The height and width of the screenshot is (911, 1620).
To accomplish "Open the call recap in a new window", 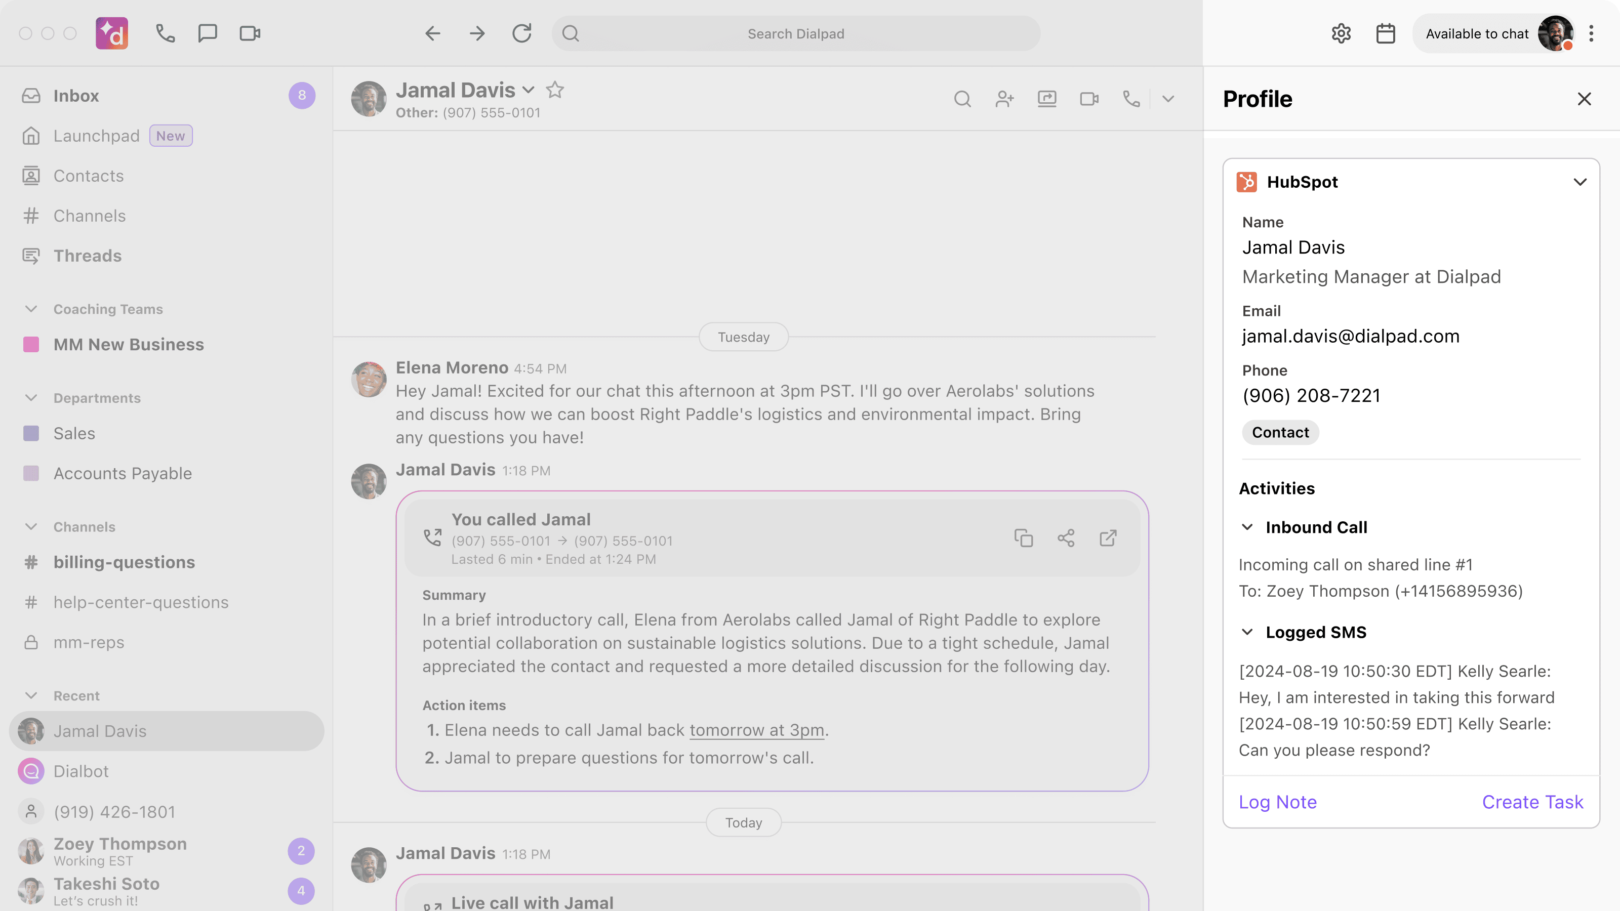I will coord(1108,538).
